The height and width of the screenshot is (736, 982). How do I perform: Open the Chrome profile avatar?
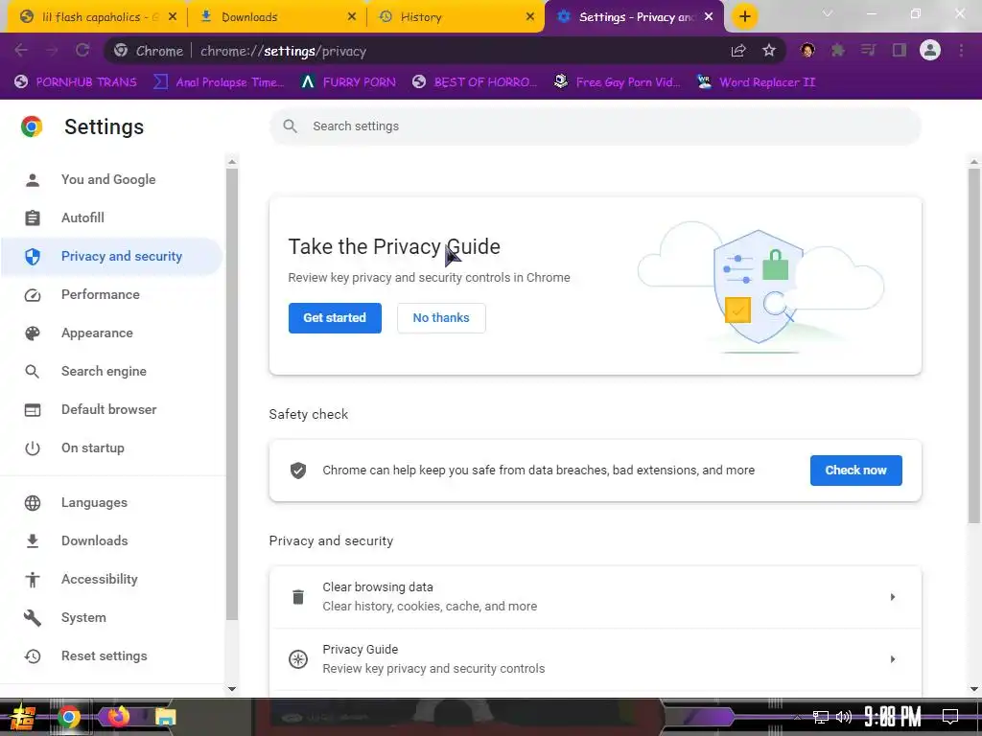pos(930,50)
